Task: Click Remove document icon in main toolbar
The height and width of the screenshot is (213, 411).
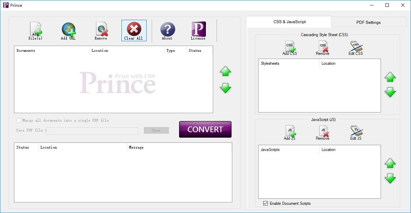Action: point(101,30)
